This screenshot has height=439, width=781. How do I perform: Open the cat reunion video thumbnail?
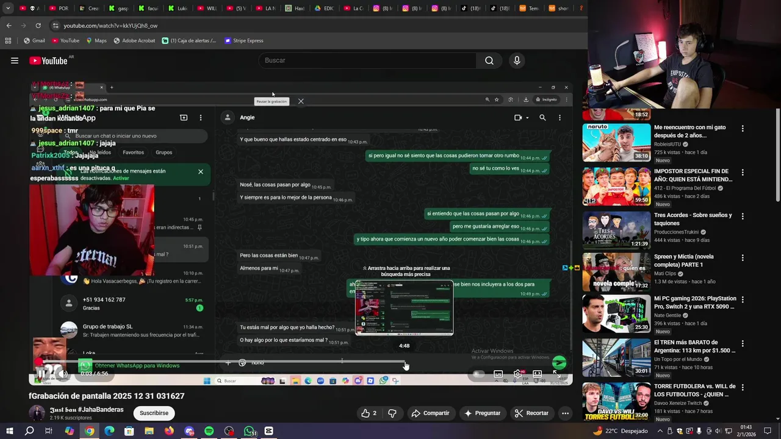pyautogui.click(x=616, y=143)
